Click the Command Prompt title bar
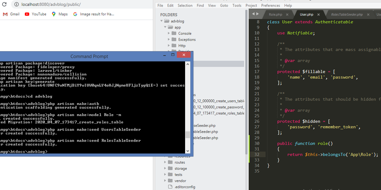This screenshot has width=381, height=190. (x=89, y=56)
